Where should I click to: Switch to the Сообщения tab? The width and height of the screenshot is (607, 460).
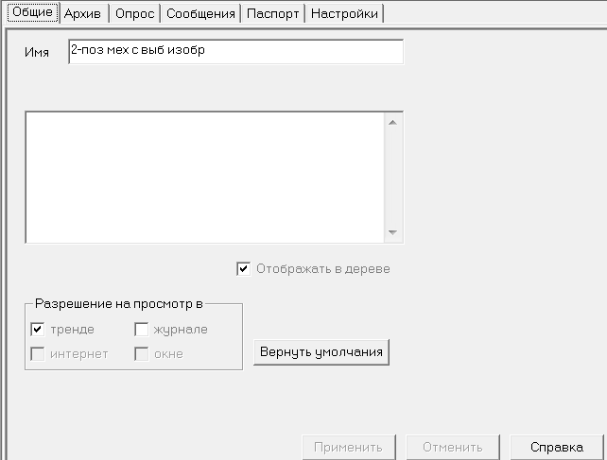(200, 13)
